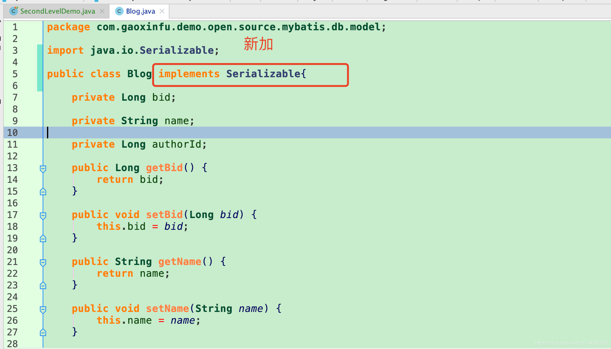
Task: Click the public keyword on line 5
Action: pyautogui.click(x=66, y=74)
